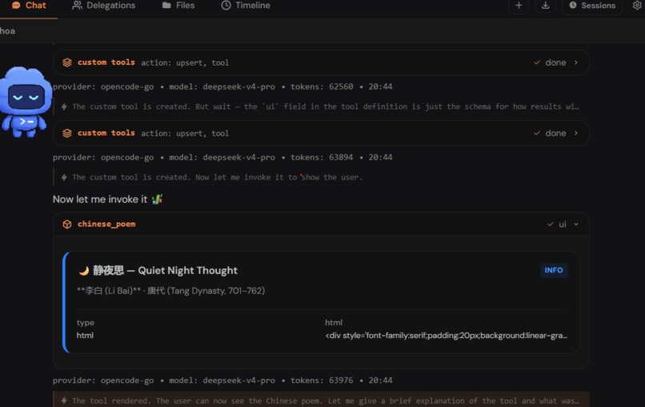Click stack icon of second custom tools row
645x407 pixels.
click(x=67, y=133)
